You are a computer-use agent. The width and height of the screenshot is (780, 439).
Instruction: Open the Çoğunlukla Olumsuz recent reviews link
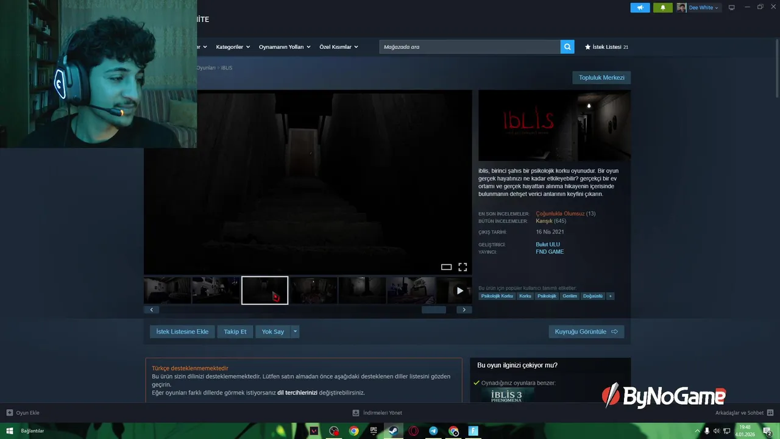[560, 213]
